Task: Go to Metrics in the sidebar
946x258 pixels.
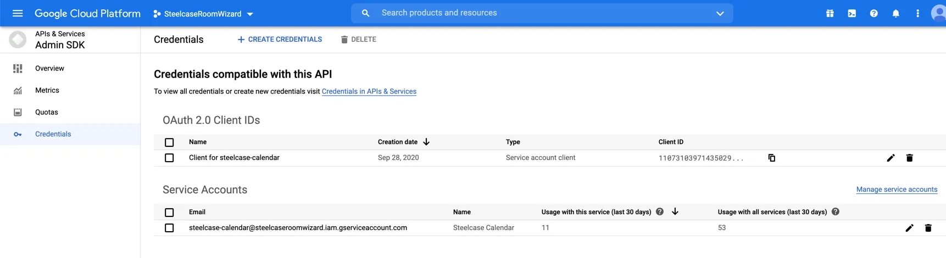Action: 47,90
